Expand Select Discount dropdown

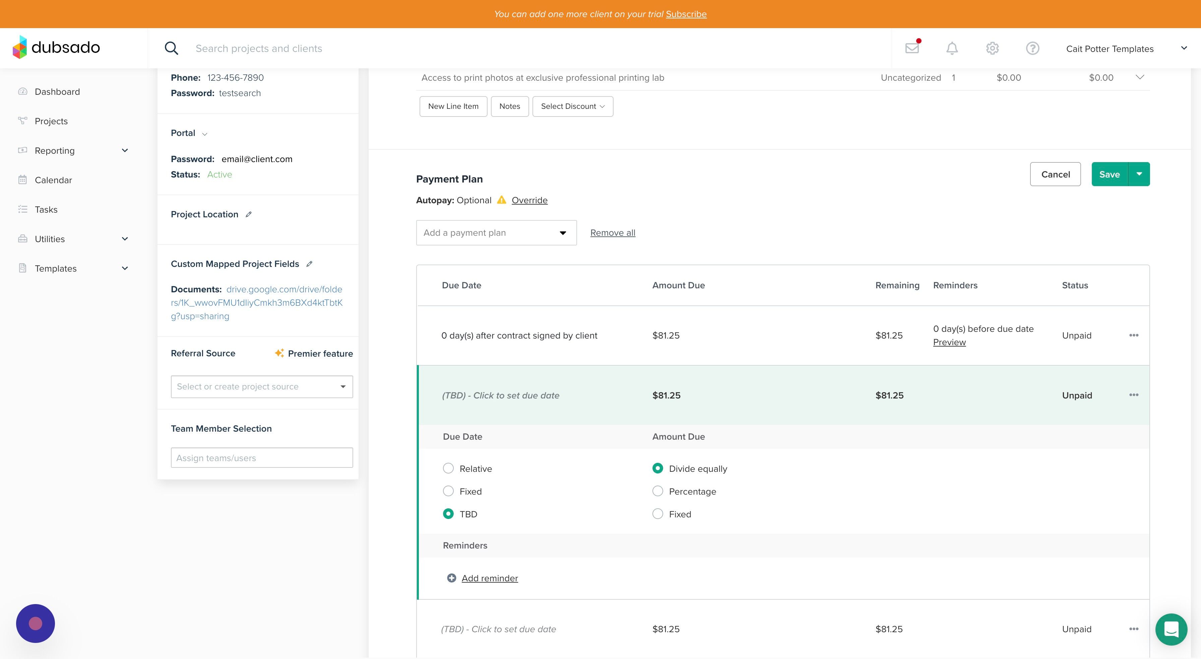(x=573, y=106)
